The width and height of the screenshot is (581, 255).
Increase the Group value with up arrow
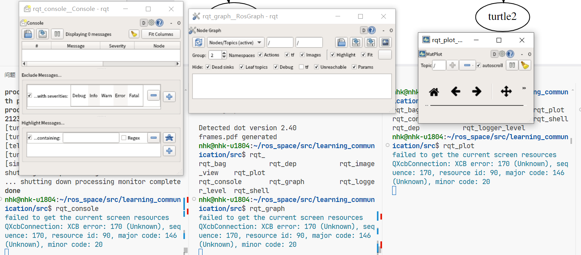tap(224, 53)
